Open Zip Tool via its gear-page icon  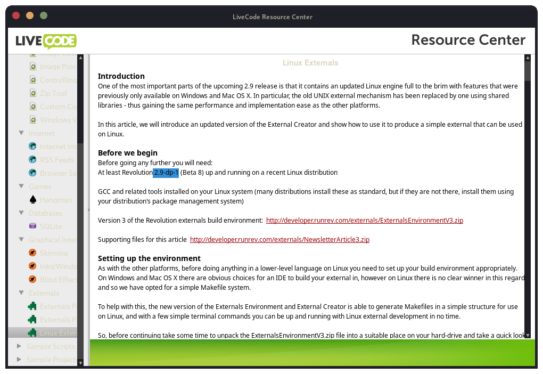[33, 93]
